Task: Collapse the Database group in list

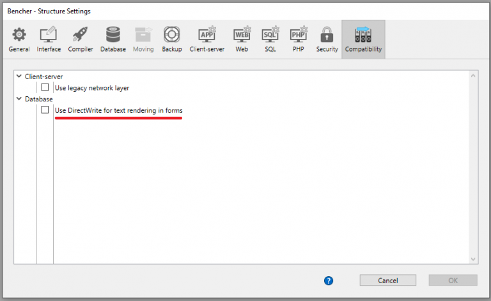Action: (19, 99)
